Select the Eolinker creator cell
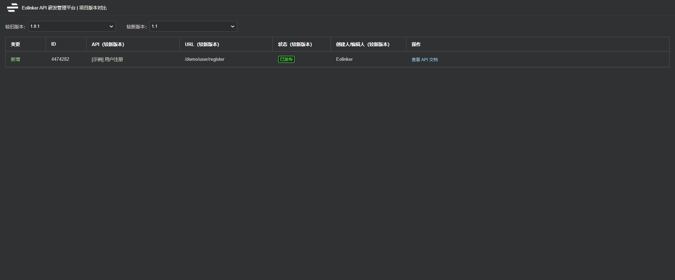Viewport: 675px width, 280px height. (x=345, y=59)
